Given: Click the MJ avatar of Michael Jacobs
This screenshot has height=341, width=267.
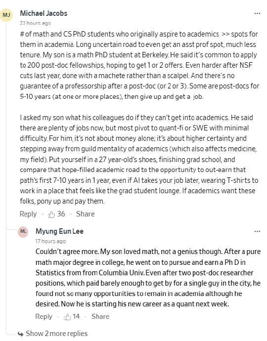Looking at the screenshot, I should click(x=6, y=15).
